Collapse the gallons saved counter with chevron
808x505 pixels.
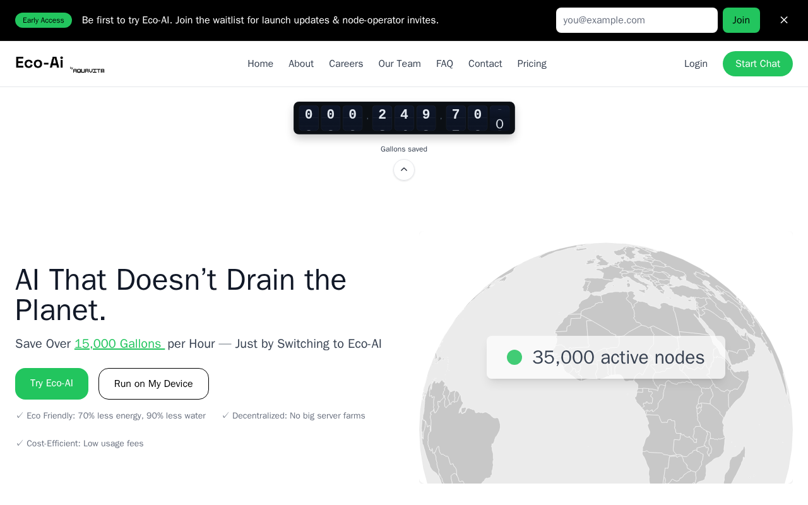point(404,170)
